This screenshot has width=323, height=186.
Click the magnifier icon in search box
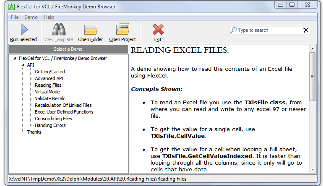pos(233,30)
